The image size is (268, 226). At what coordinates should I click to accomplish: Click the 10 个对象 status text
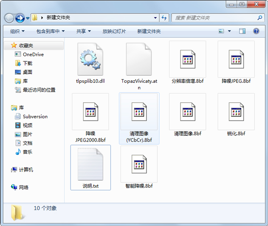coord(45,208)
